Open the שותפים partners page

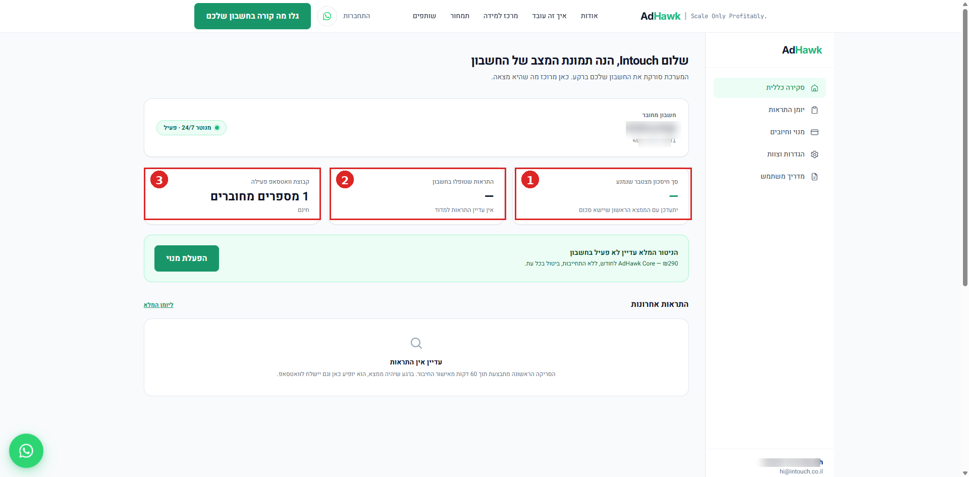[424, 16]
